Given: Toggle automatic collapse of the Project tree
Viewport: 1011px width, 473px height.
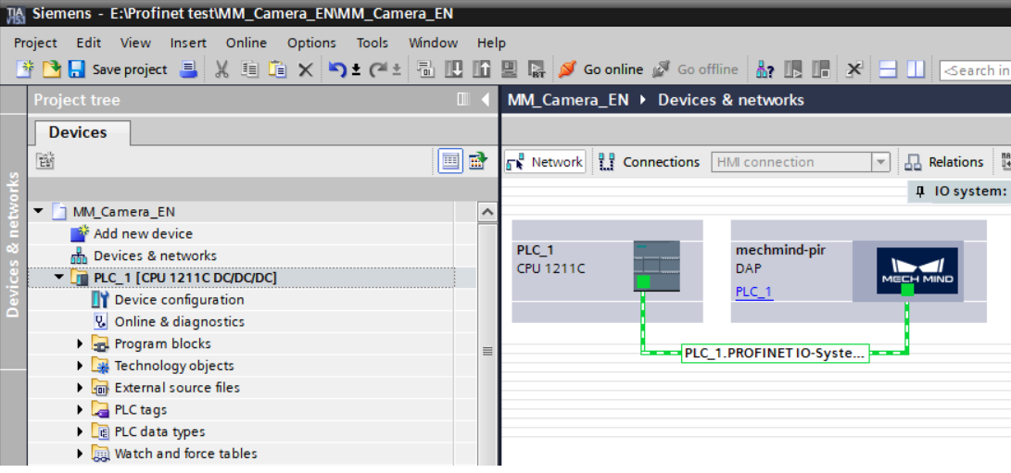Looking at the screenshot, I should pos(463,100).
